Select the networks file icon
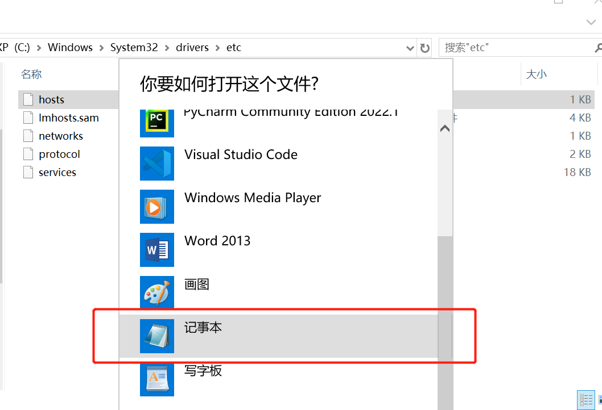 [x=28, y=136]
